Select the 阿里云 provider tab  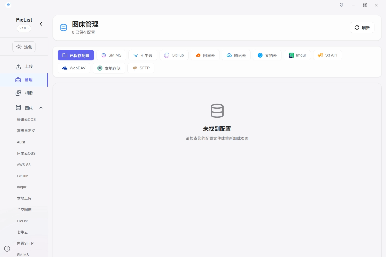coord(205,55)
